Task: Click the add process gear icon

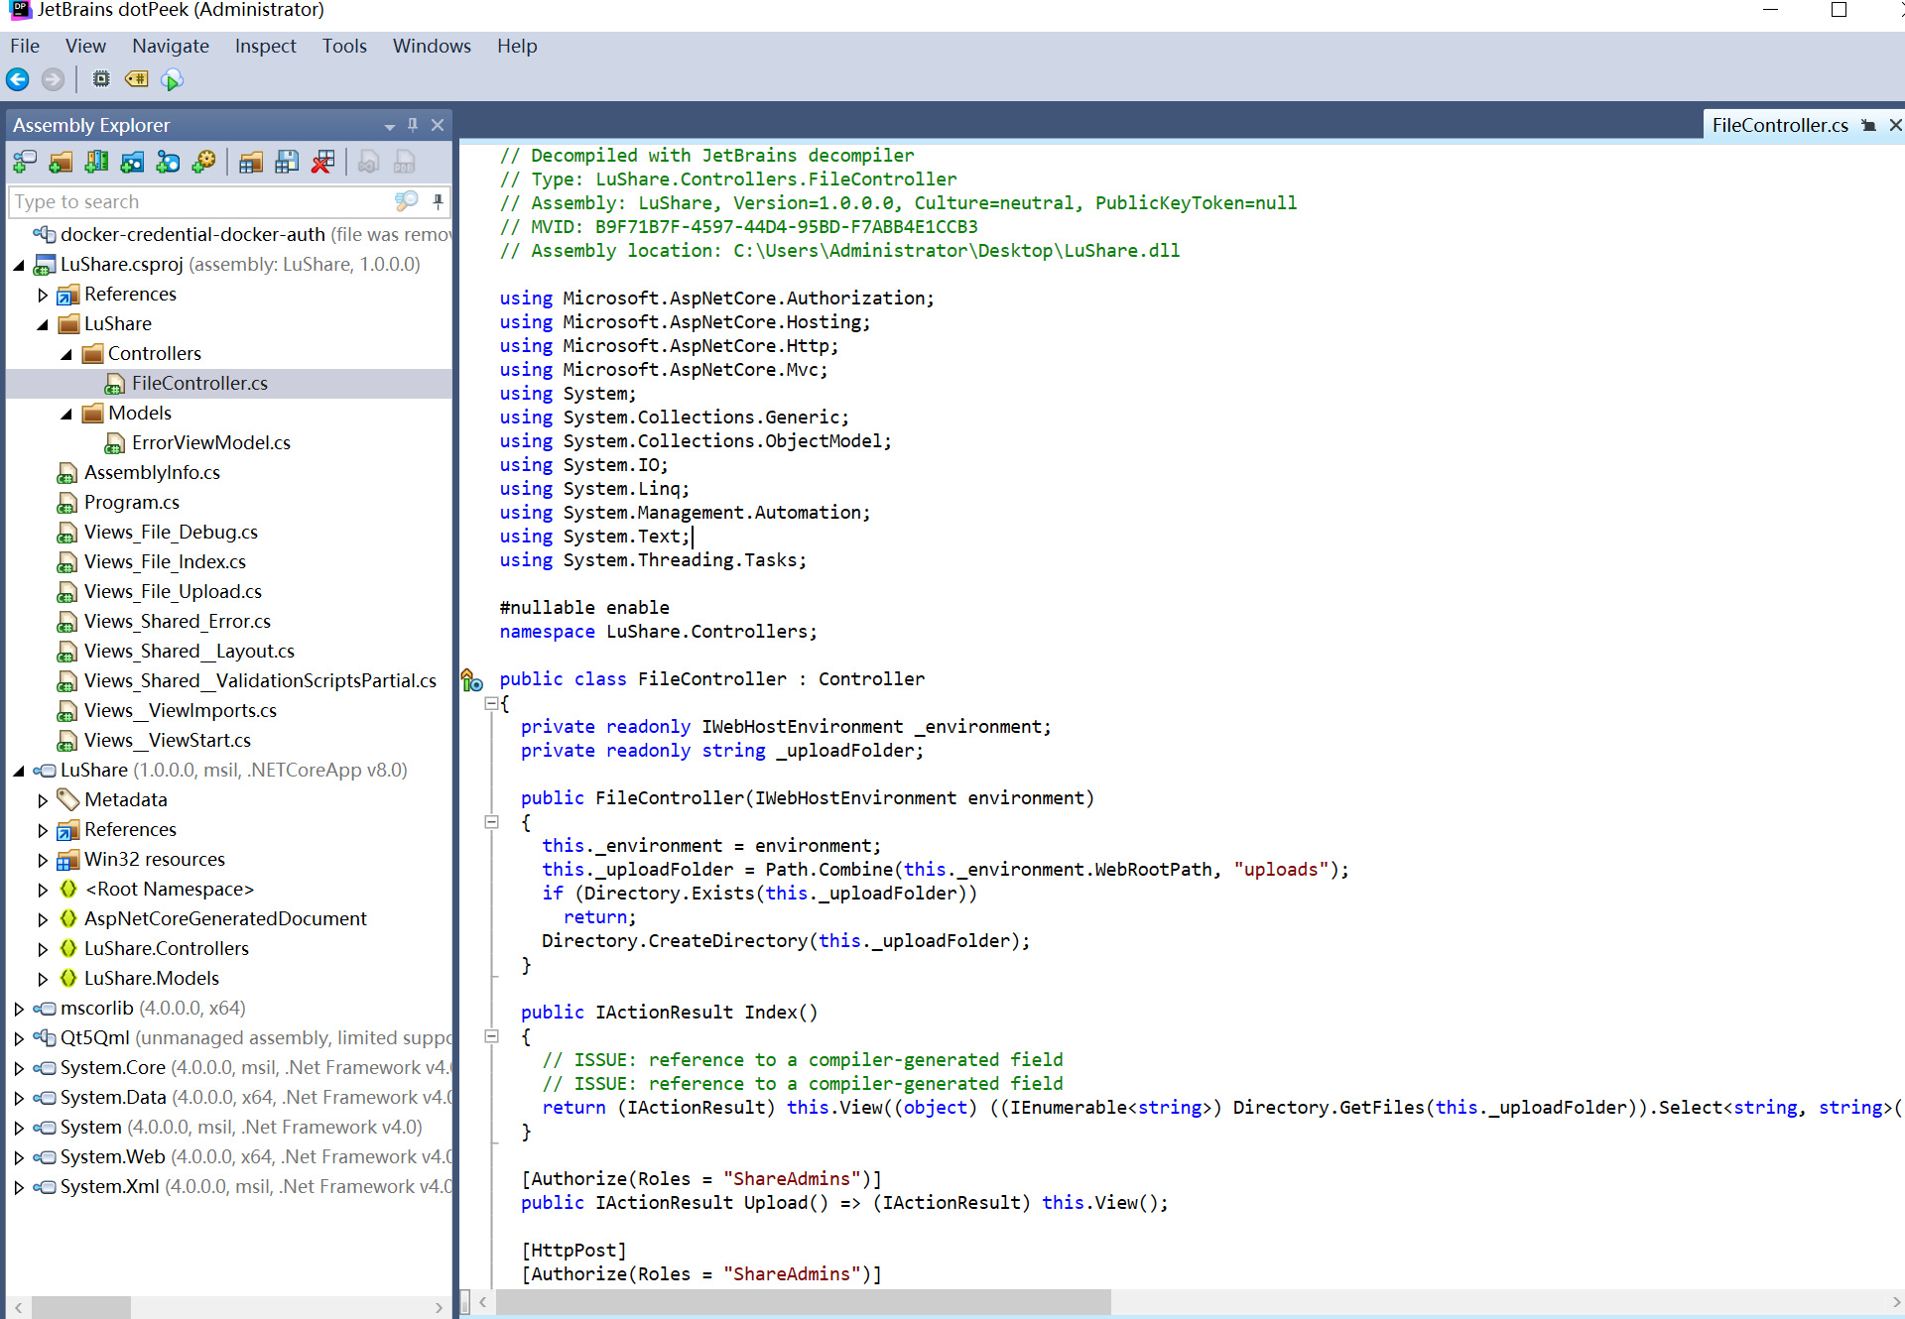Action: 204,162
